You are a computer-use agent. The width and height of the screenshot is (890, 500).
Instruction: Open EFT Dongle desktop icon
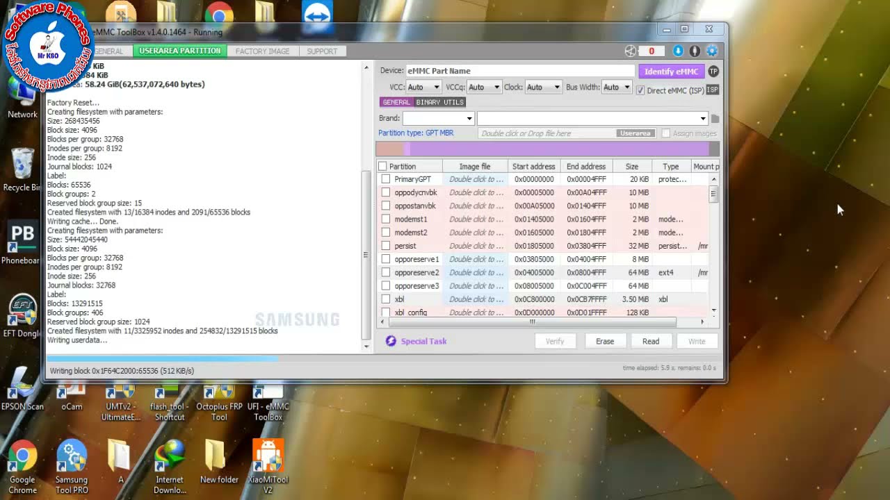[22, 316]
